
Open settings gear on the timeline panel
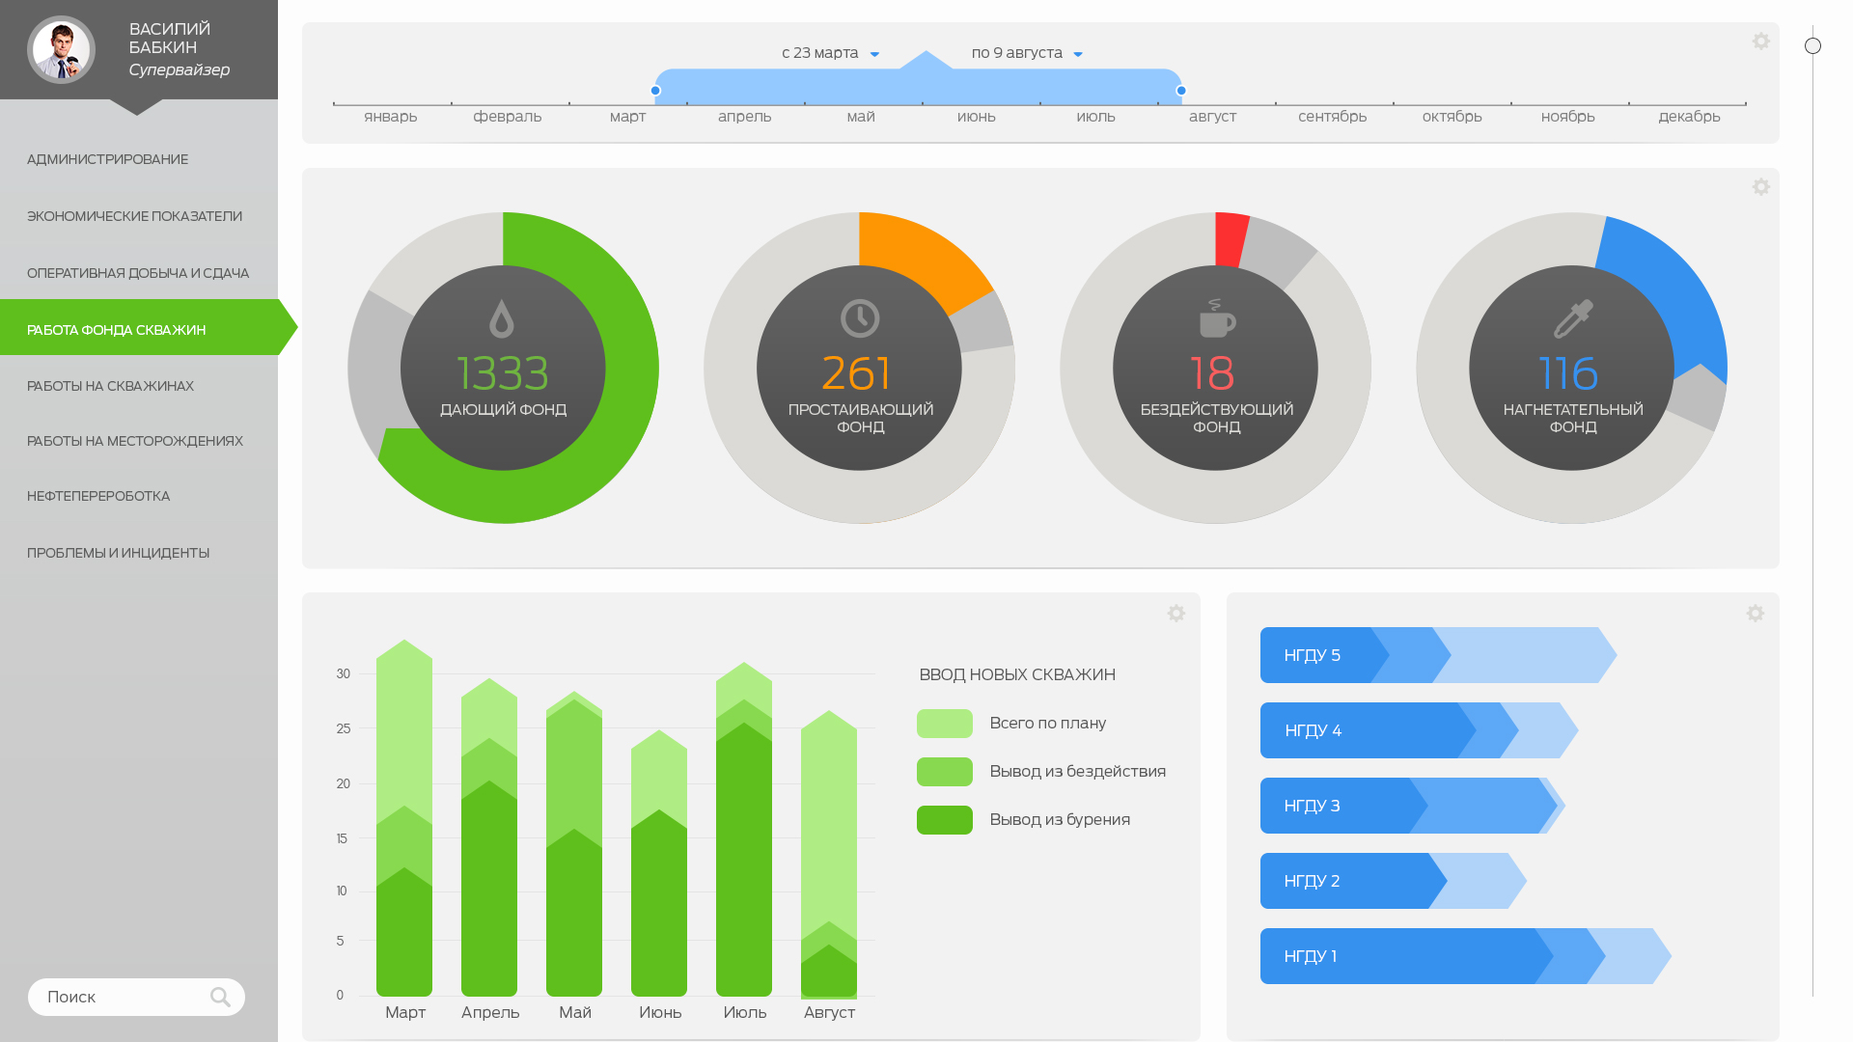point(1760,41)
